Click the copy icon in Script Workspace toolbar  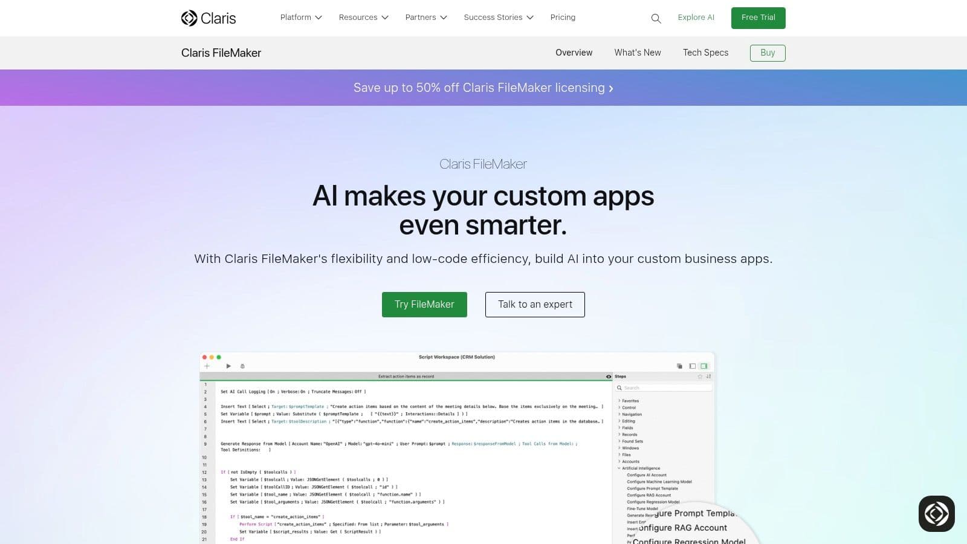[x=679, y=366]
